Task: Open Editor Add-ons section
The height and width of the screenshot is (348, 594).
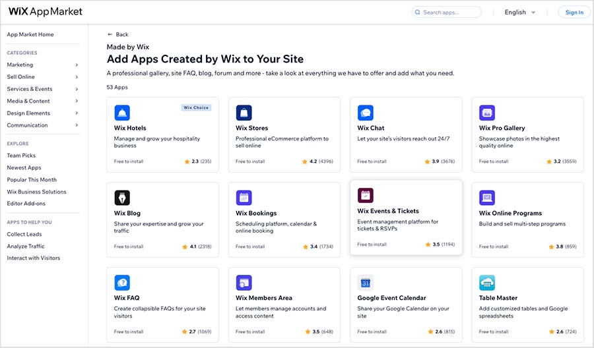Action: (26, 204)
